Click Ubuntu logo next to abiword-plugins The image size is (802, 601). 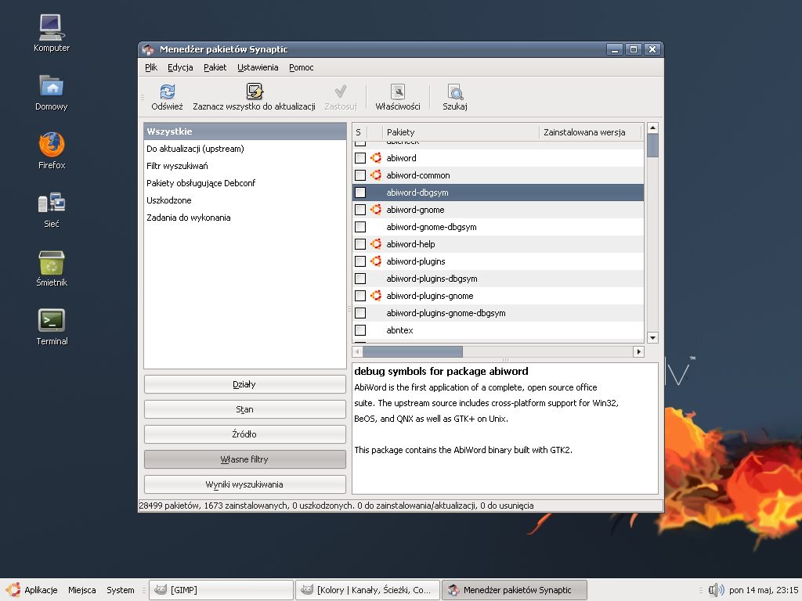[x=376, y=261]
